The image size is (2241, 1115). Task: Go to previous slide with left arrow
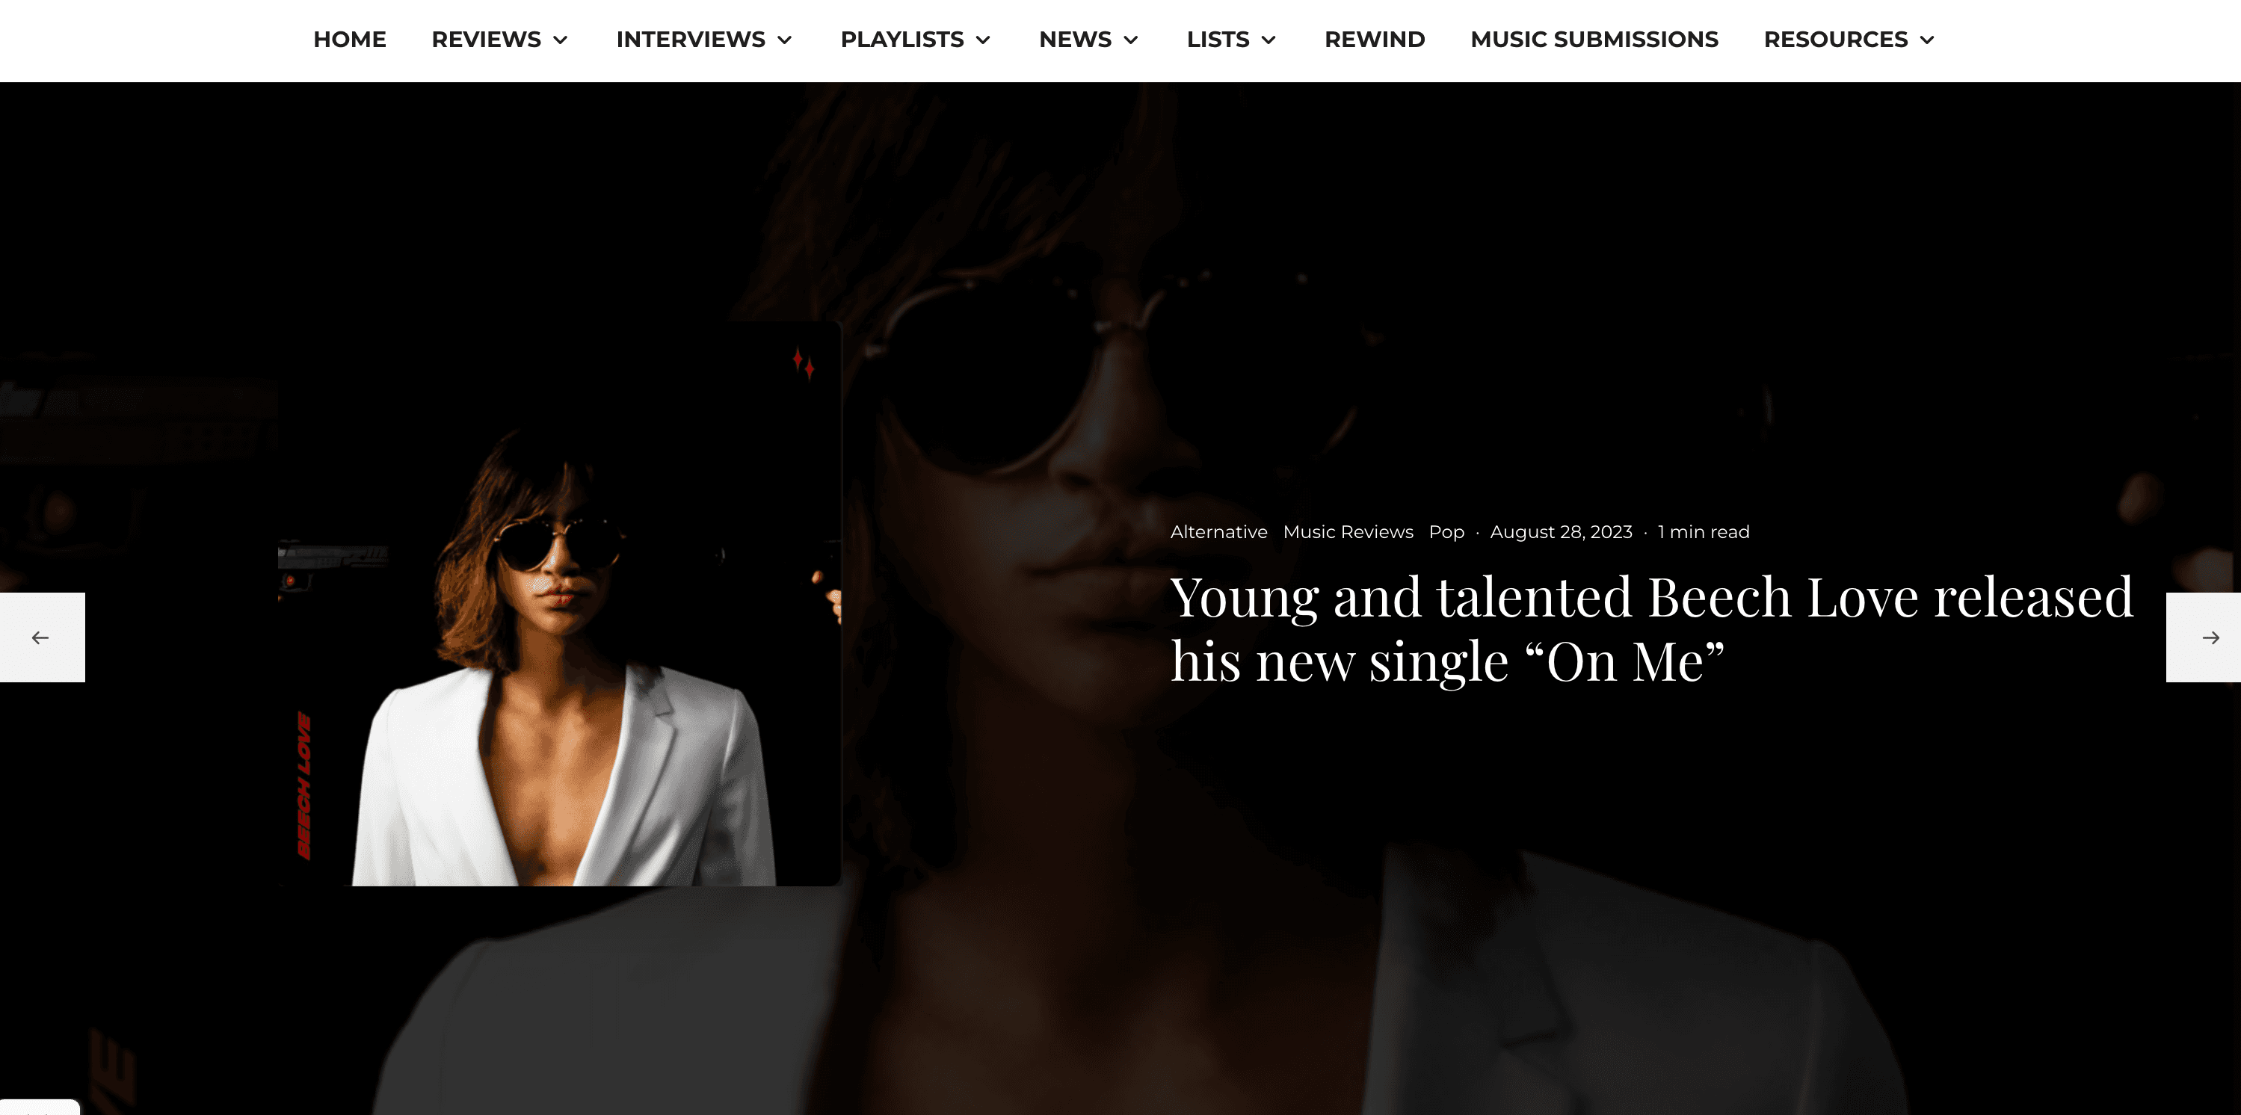(42, 637)
